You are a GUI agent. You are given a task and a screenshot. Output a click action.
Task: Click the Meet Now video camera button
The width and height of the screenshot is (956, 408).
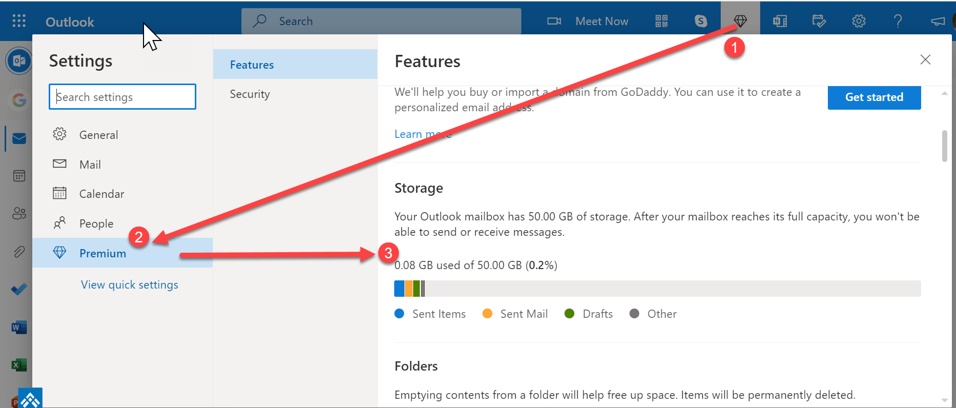click(x=587, y=21)
